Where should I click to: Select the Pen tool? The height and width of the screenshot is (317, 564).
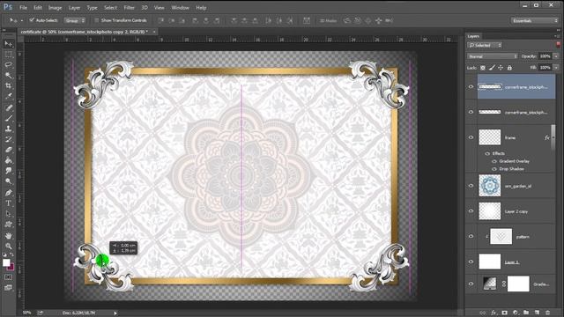tap(8, 193)
